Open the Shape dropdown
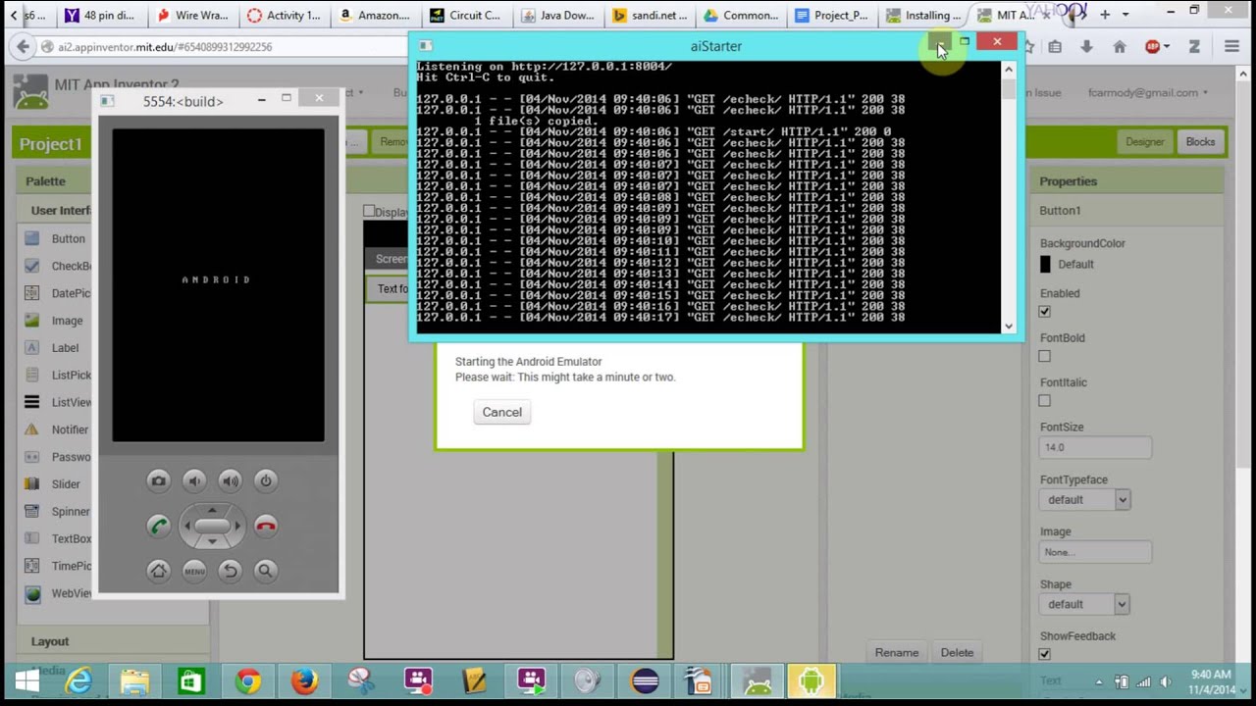1256x706 pixels. click(1084, 604)
